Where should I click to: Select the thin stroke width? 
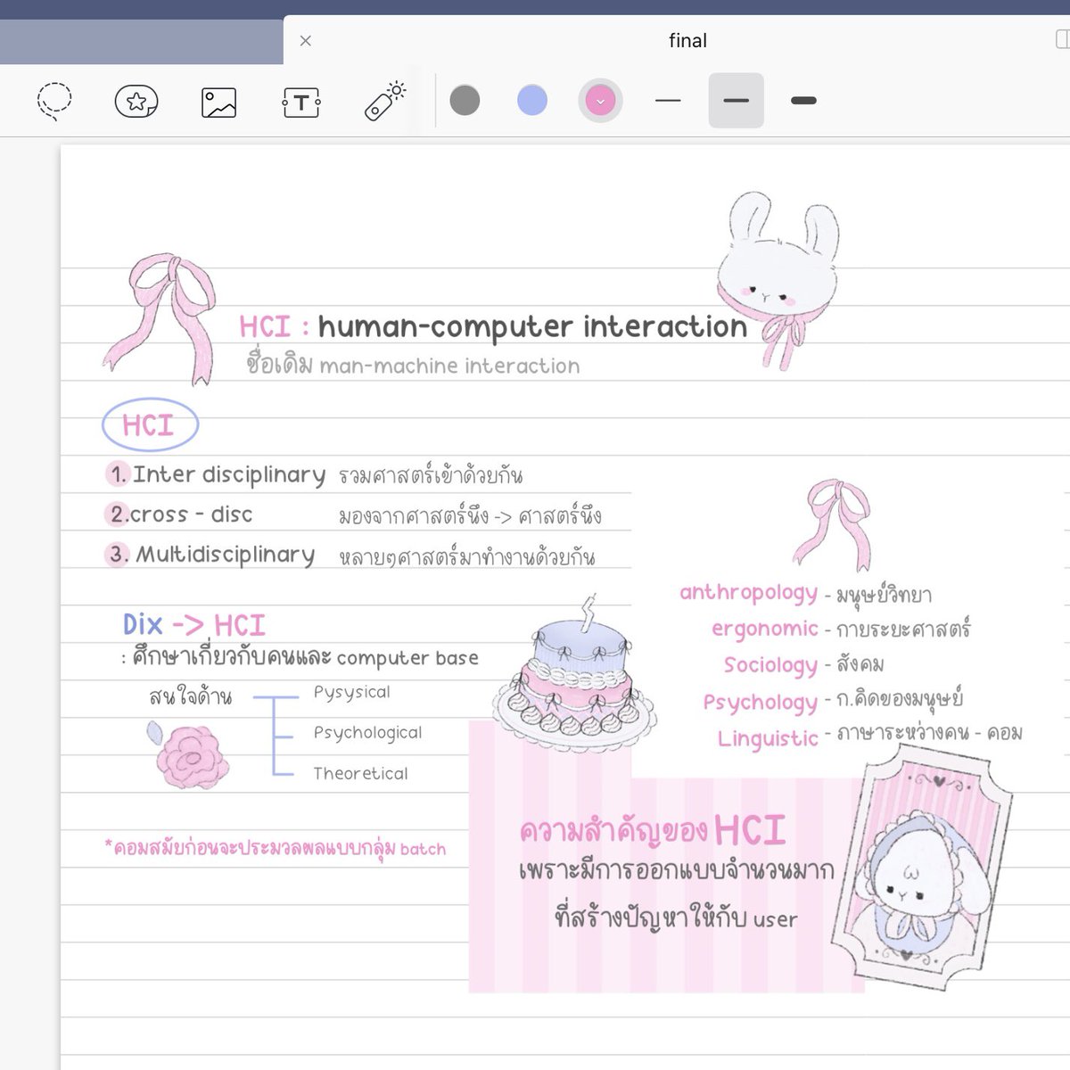(x=668, y=101)
